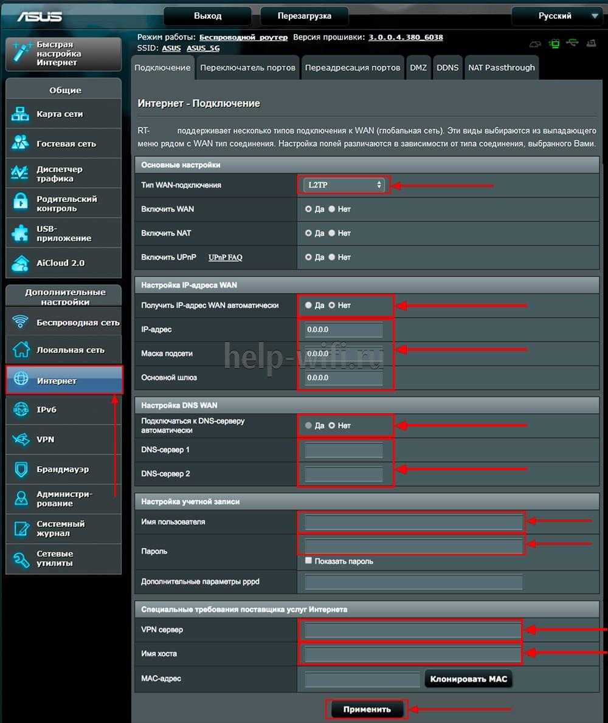Open the UPnP FAQ link
This screenshot has width=608, height=723.
click(225, 258)
